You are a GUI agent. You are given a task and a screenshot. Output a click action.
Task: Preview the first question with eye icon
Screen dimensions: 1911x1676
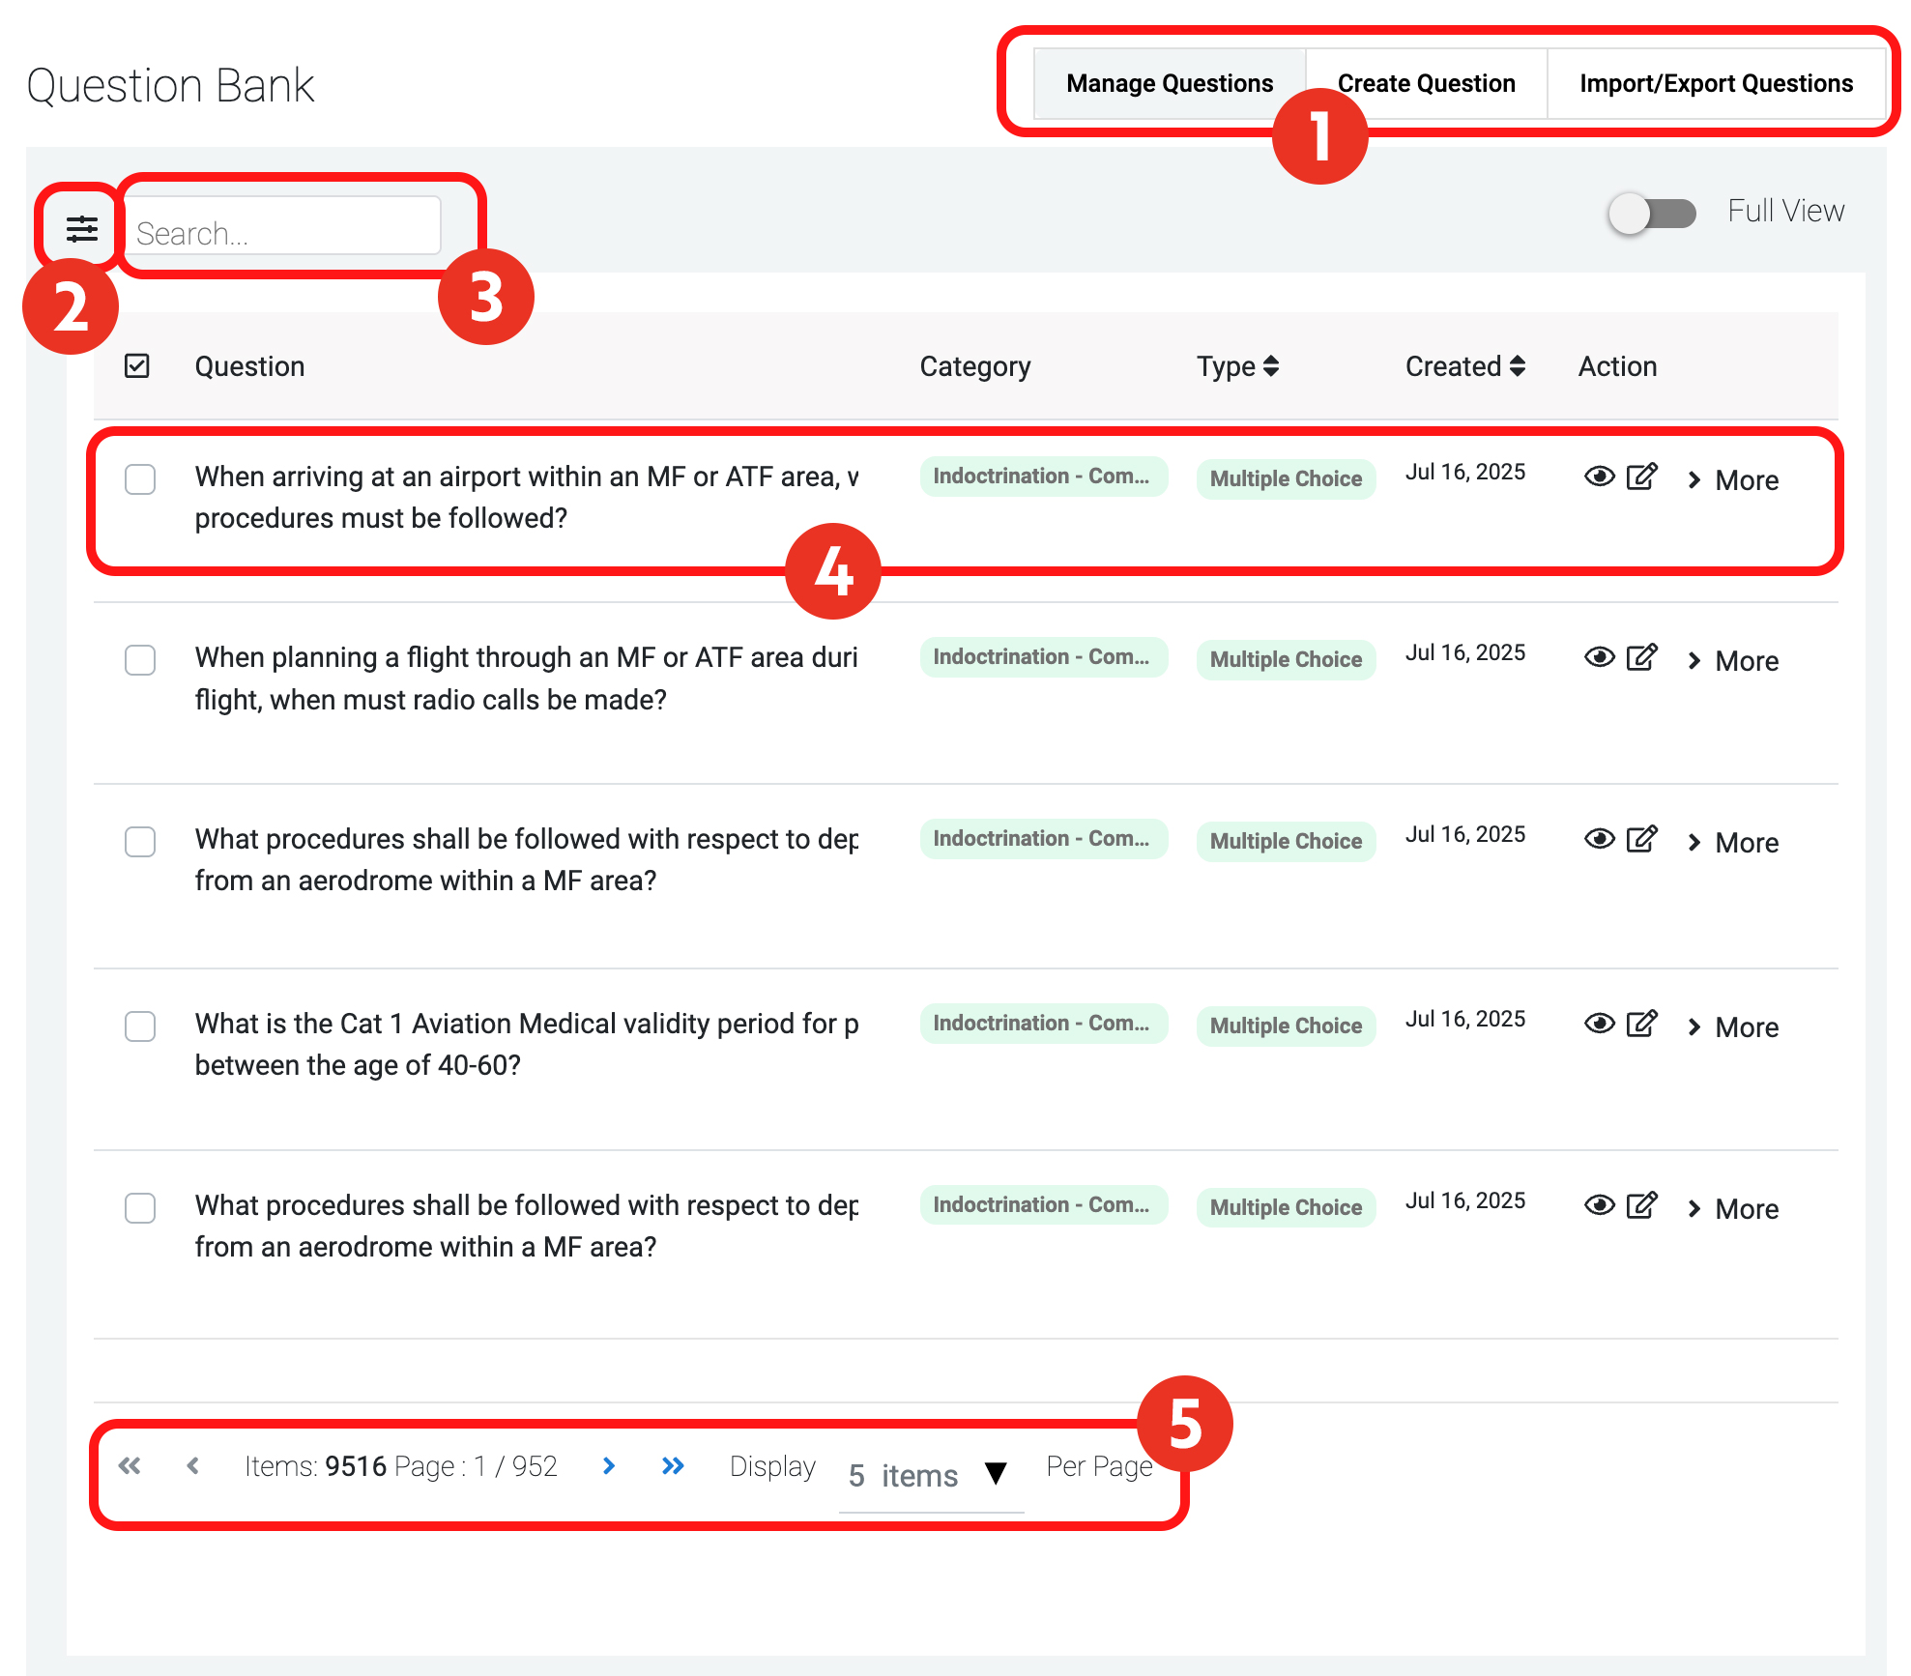click(1599, 477)
